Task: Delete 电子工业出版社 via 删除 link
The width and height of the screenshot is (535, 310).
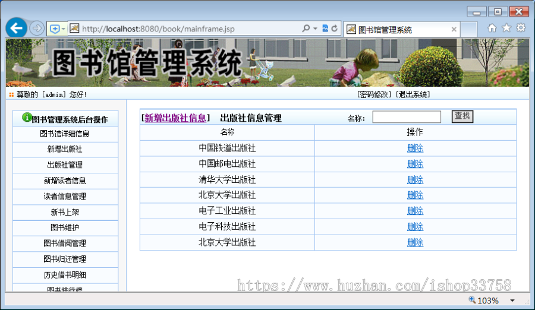Action: coord(416,211)
